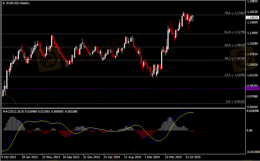Click the current price tag 1.16818
Viewport: 260px width, 161px height.
252,18
